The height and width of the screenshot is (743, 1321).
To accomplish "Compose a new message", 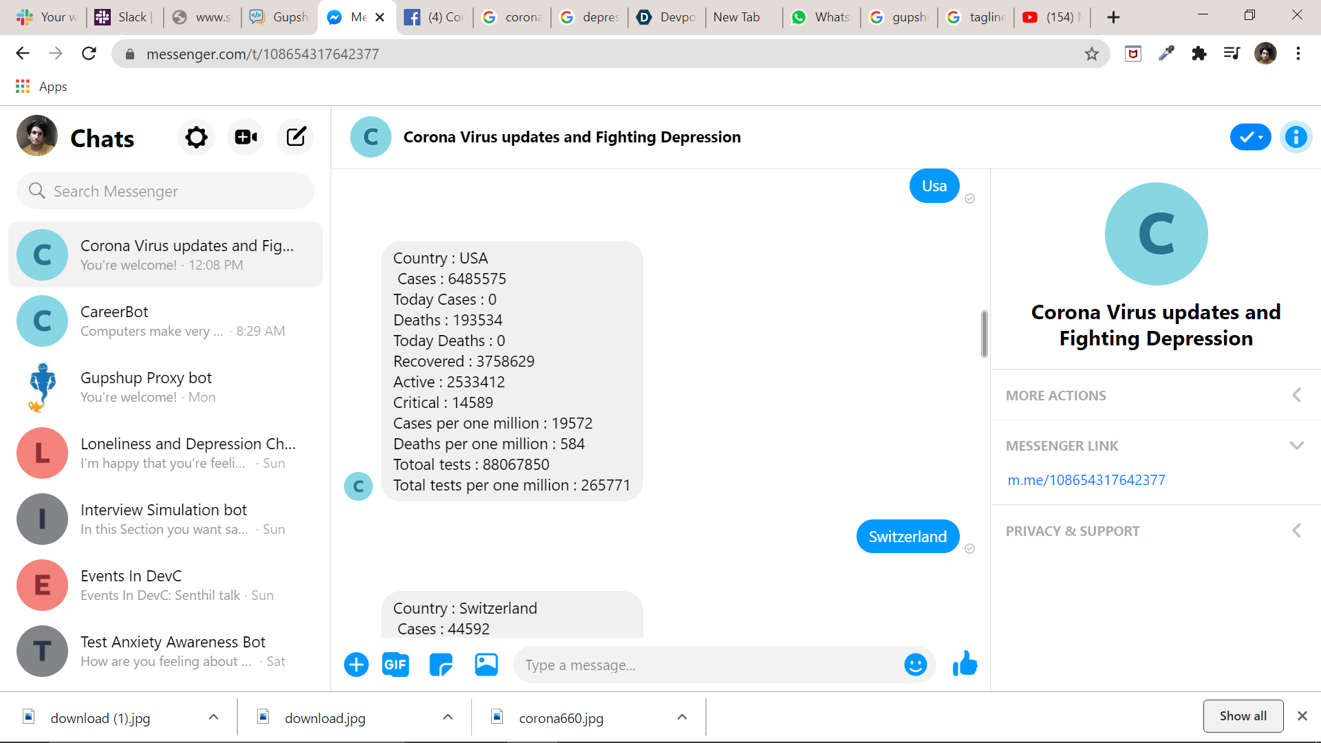I will coord(296,138).
